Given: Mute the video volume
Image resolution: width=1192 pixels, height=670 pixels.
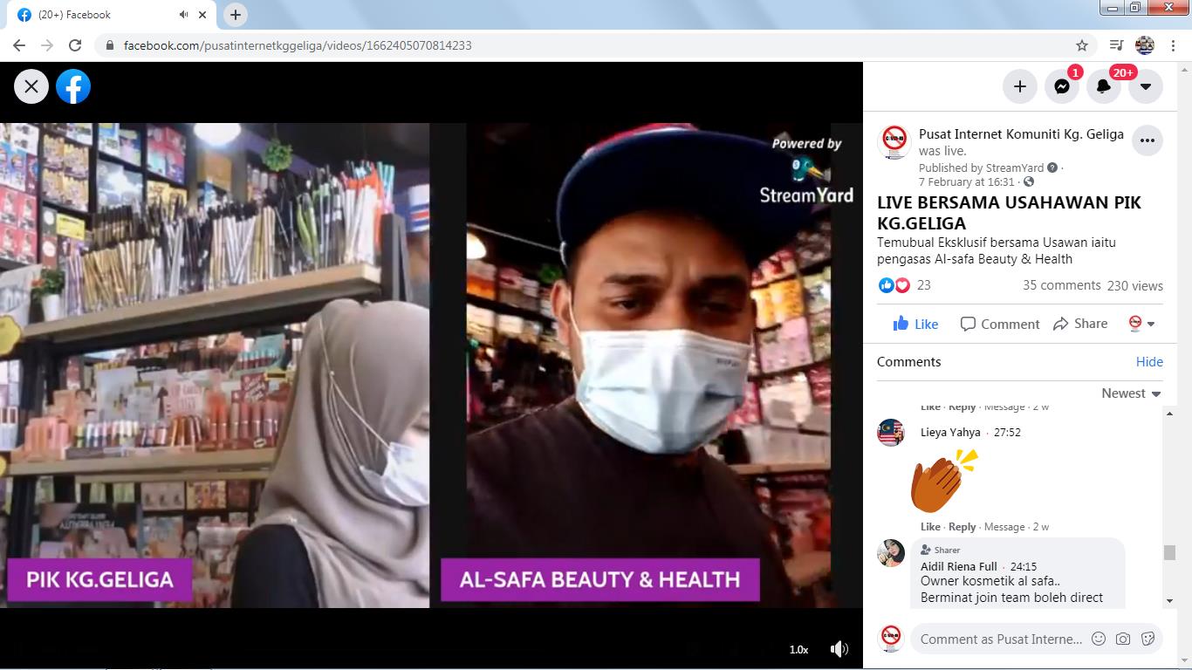Looking at the screenshot, I should (x=839, y=649).
